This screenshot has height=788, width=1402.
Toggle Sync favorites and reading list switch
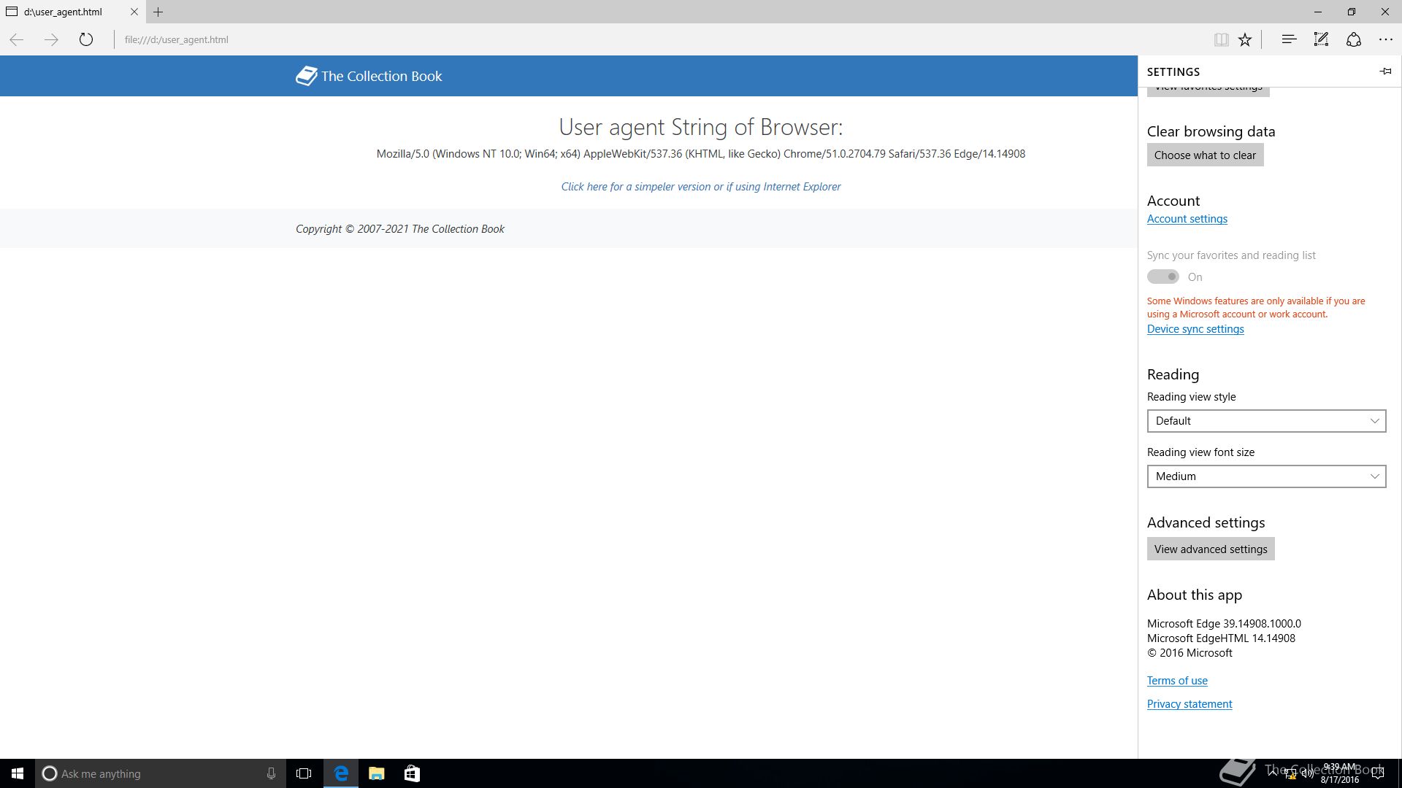coord(1162,277)
